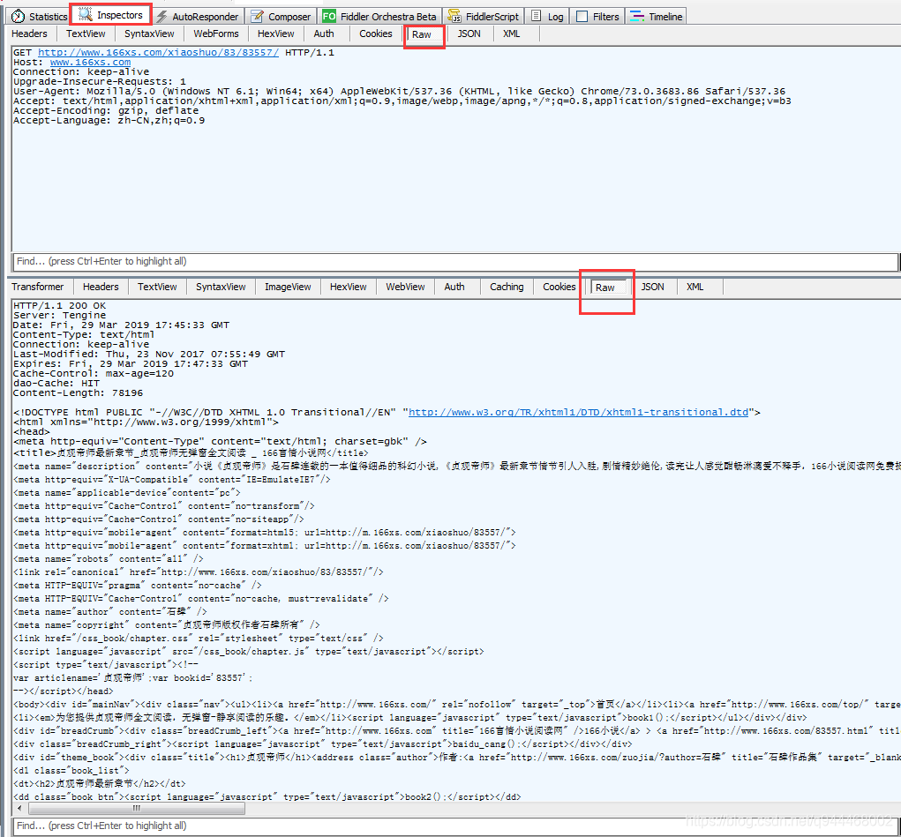Viewport: 901px width, 837px height.
Task: Open the Fiddler Orchestra Beta tab
Action: [x=381, y=17]
